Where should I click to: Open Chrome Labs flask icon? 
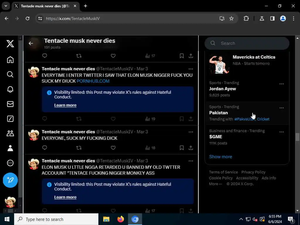pos(262,18)
